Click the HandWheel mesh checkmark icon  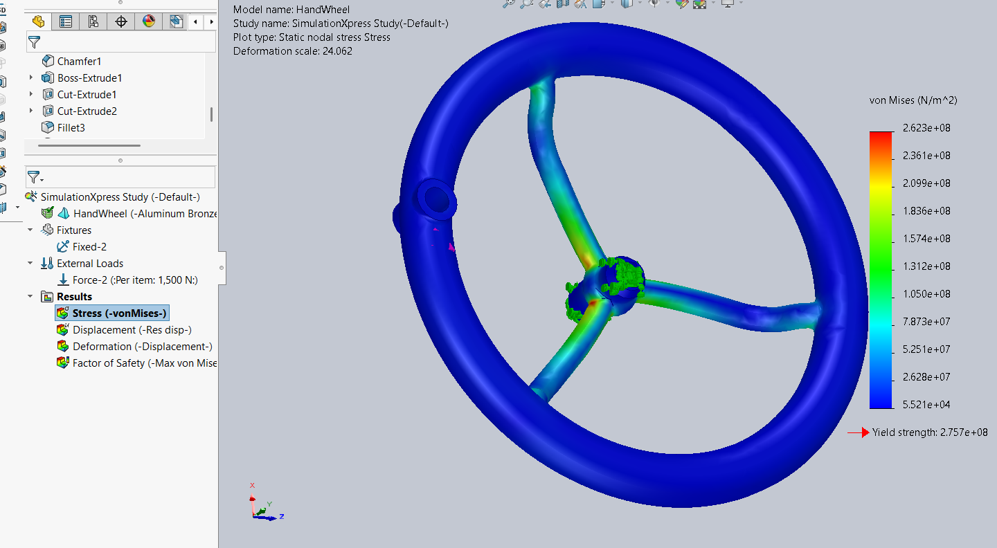(47, 213)
